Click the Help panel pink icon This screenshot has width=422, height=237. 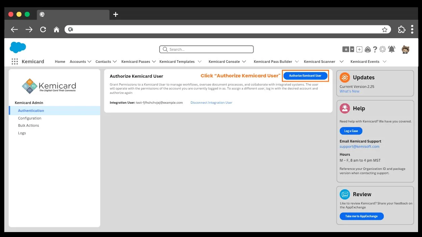pos(345,108)
